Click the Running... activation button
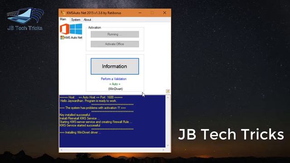290x163 pixels. [x=115, y=34]
